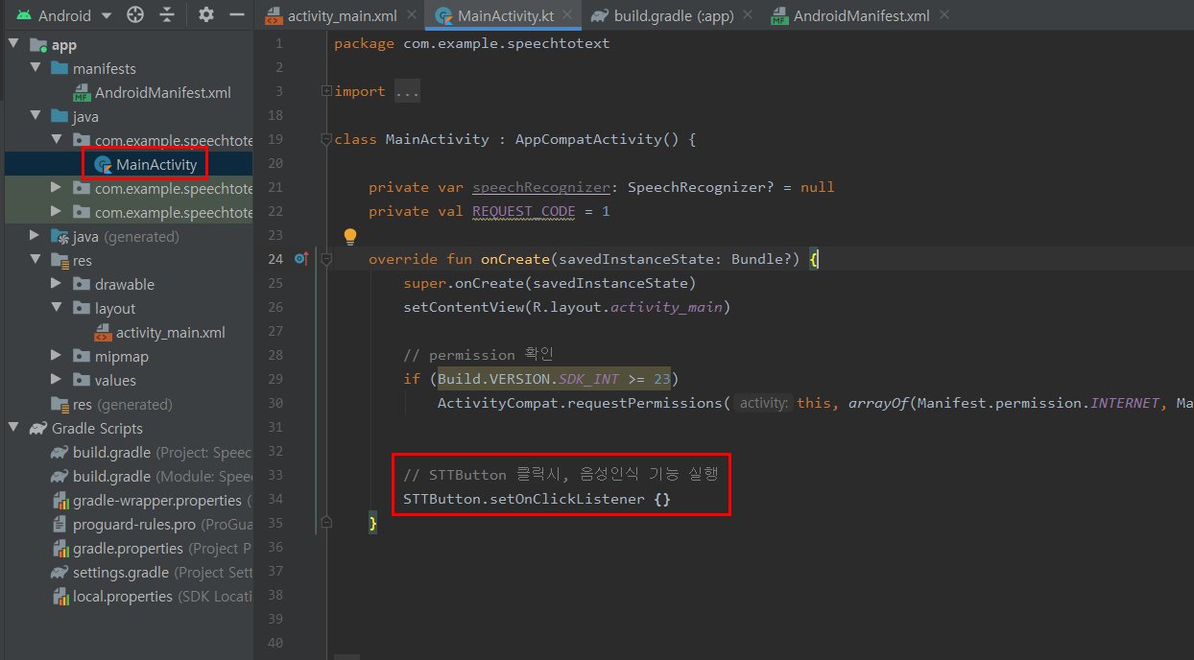Click the yellow light bulb quick-fix icon

[x=350, y=236]
